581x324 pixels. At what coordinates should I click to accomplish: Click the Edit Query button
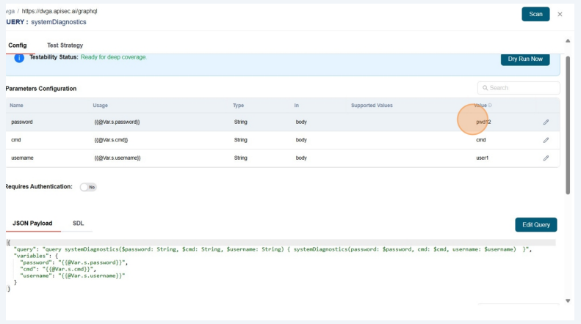(535, 224)
